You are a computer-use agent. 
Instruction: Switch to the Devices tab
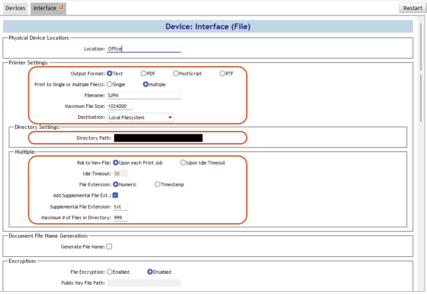click(15, 8)
